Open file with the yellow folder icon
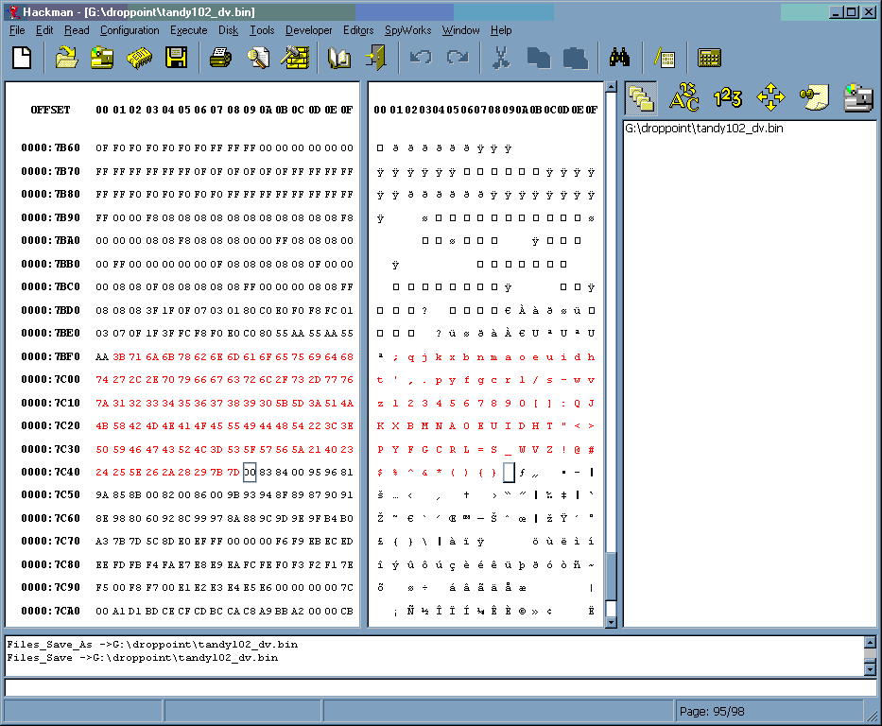 (x=66, y=58)
